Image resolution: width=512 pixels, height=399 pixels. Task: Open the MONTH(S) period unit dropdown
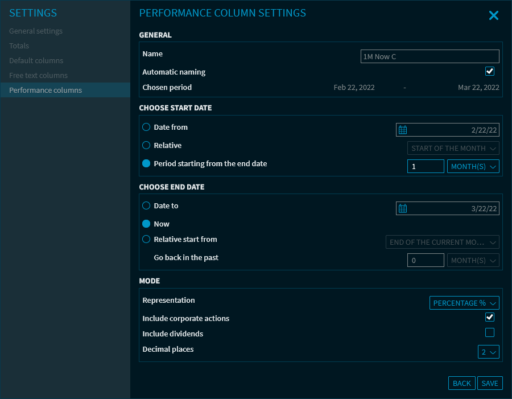[473, 166]
